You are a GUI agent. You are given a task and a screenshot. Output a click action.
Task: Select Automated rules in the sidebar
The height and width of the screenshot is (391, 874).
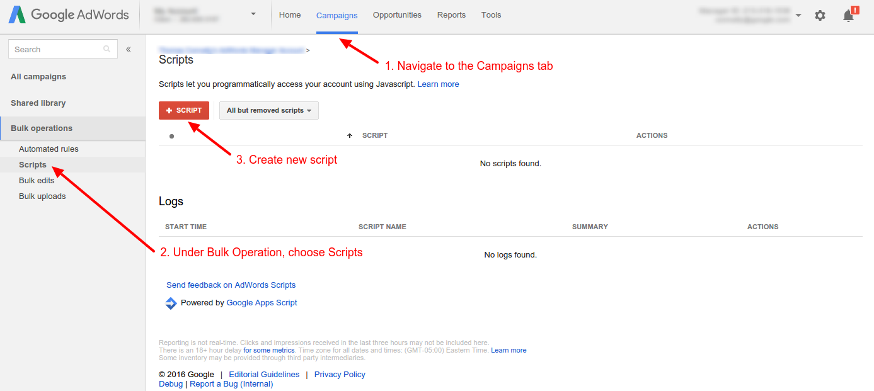49,149
